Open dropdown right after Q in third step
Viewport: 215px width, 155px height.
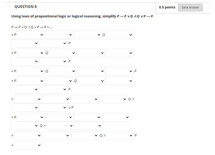pos(62,71)
